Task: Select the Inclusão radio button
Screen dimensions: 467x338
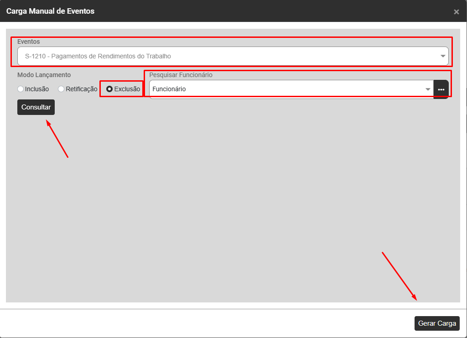Action: tap(21, 89)
